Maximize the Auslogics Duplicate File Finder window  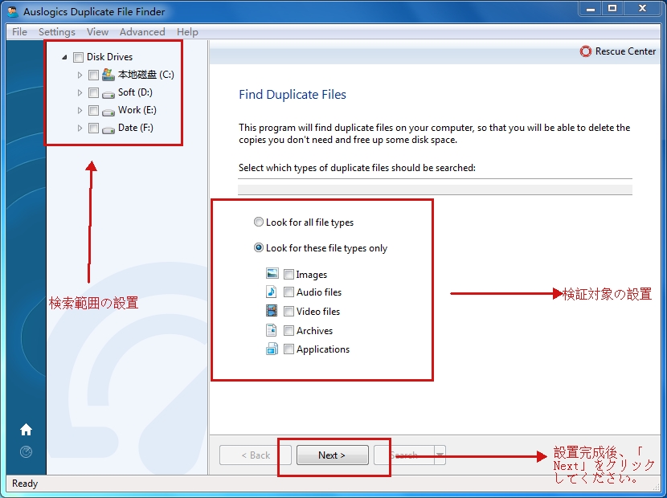(612, 9)
